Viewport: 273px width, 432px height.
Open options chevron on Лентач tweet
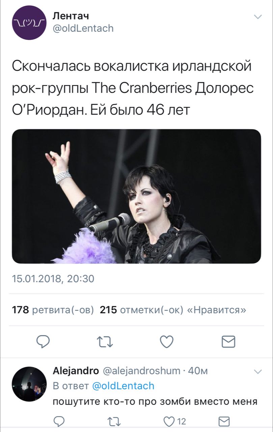pos(257,17)
